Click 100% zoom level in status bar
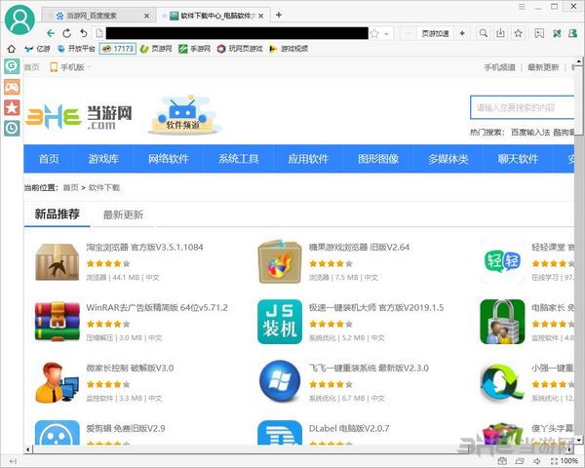Viewport: 585px width, 468px height. pyautogui.click(x=569, y=461)
